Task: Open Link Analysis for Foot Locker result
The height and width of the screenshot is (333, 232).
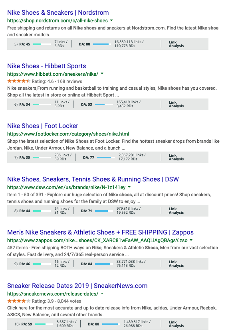Action: click(x=176, y=157)
